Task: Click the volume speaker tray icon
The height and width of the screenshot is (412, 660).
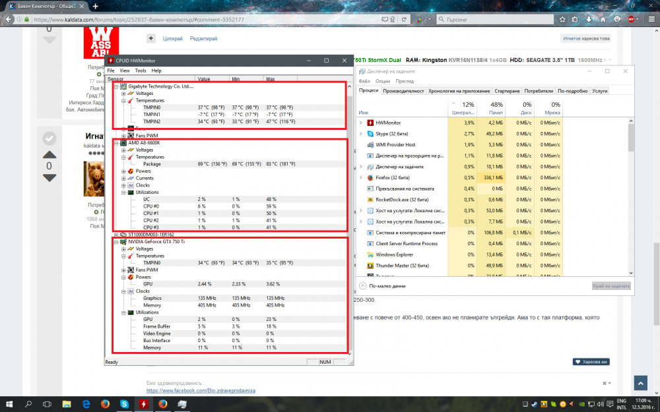Action: point(600,404)
